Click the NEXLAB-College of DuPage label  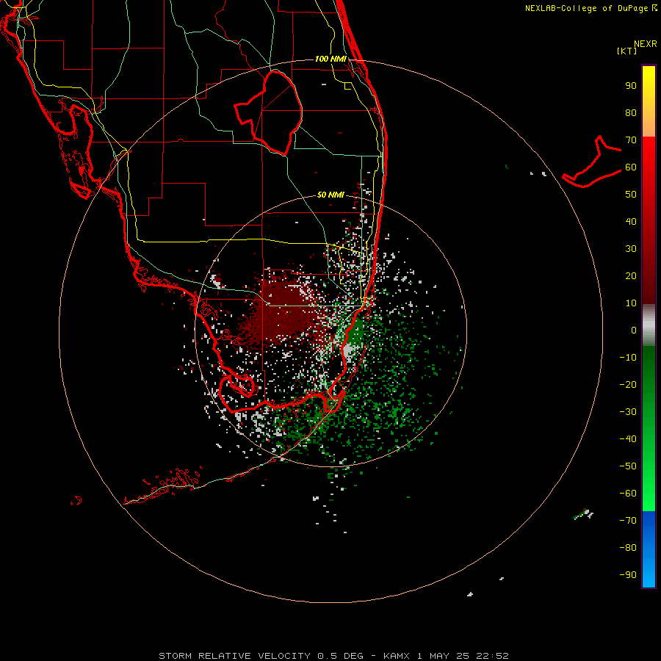[x=590, y=8]
